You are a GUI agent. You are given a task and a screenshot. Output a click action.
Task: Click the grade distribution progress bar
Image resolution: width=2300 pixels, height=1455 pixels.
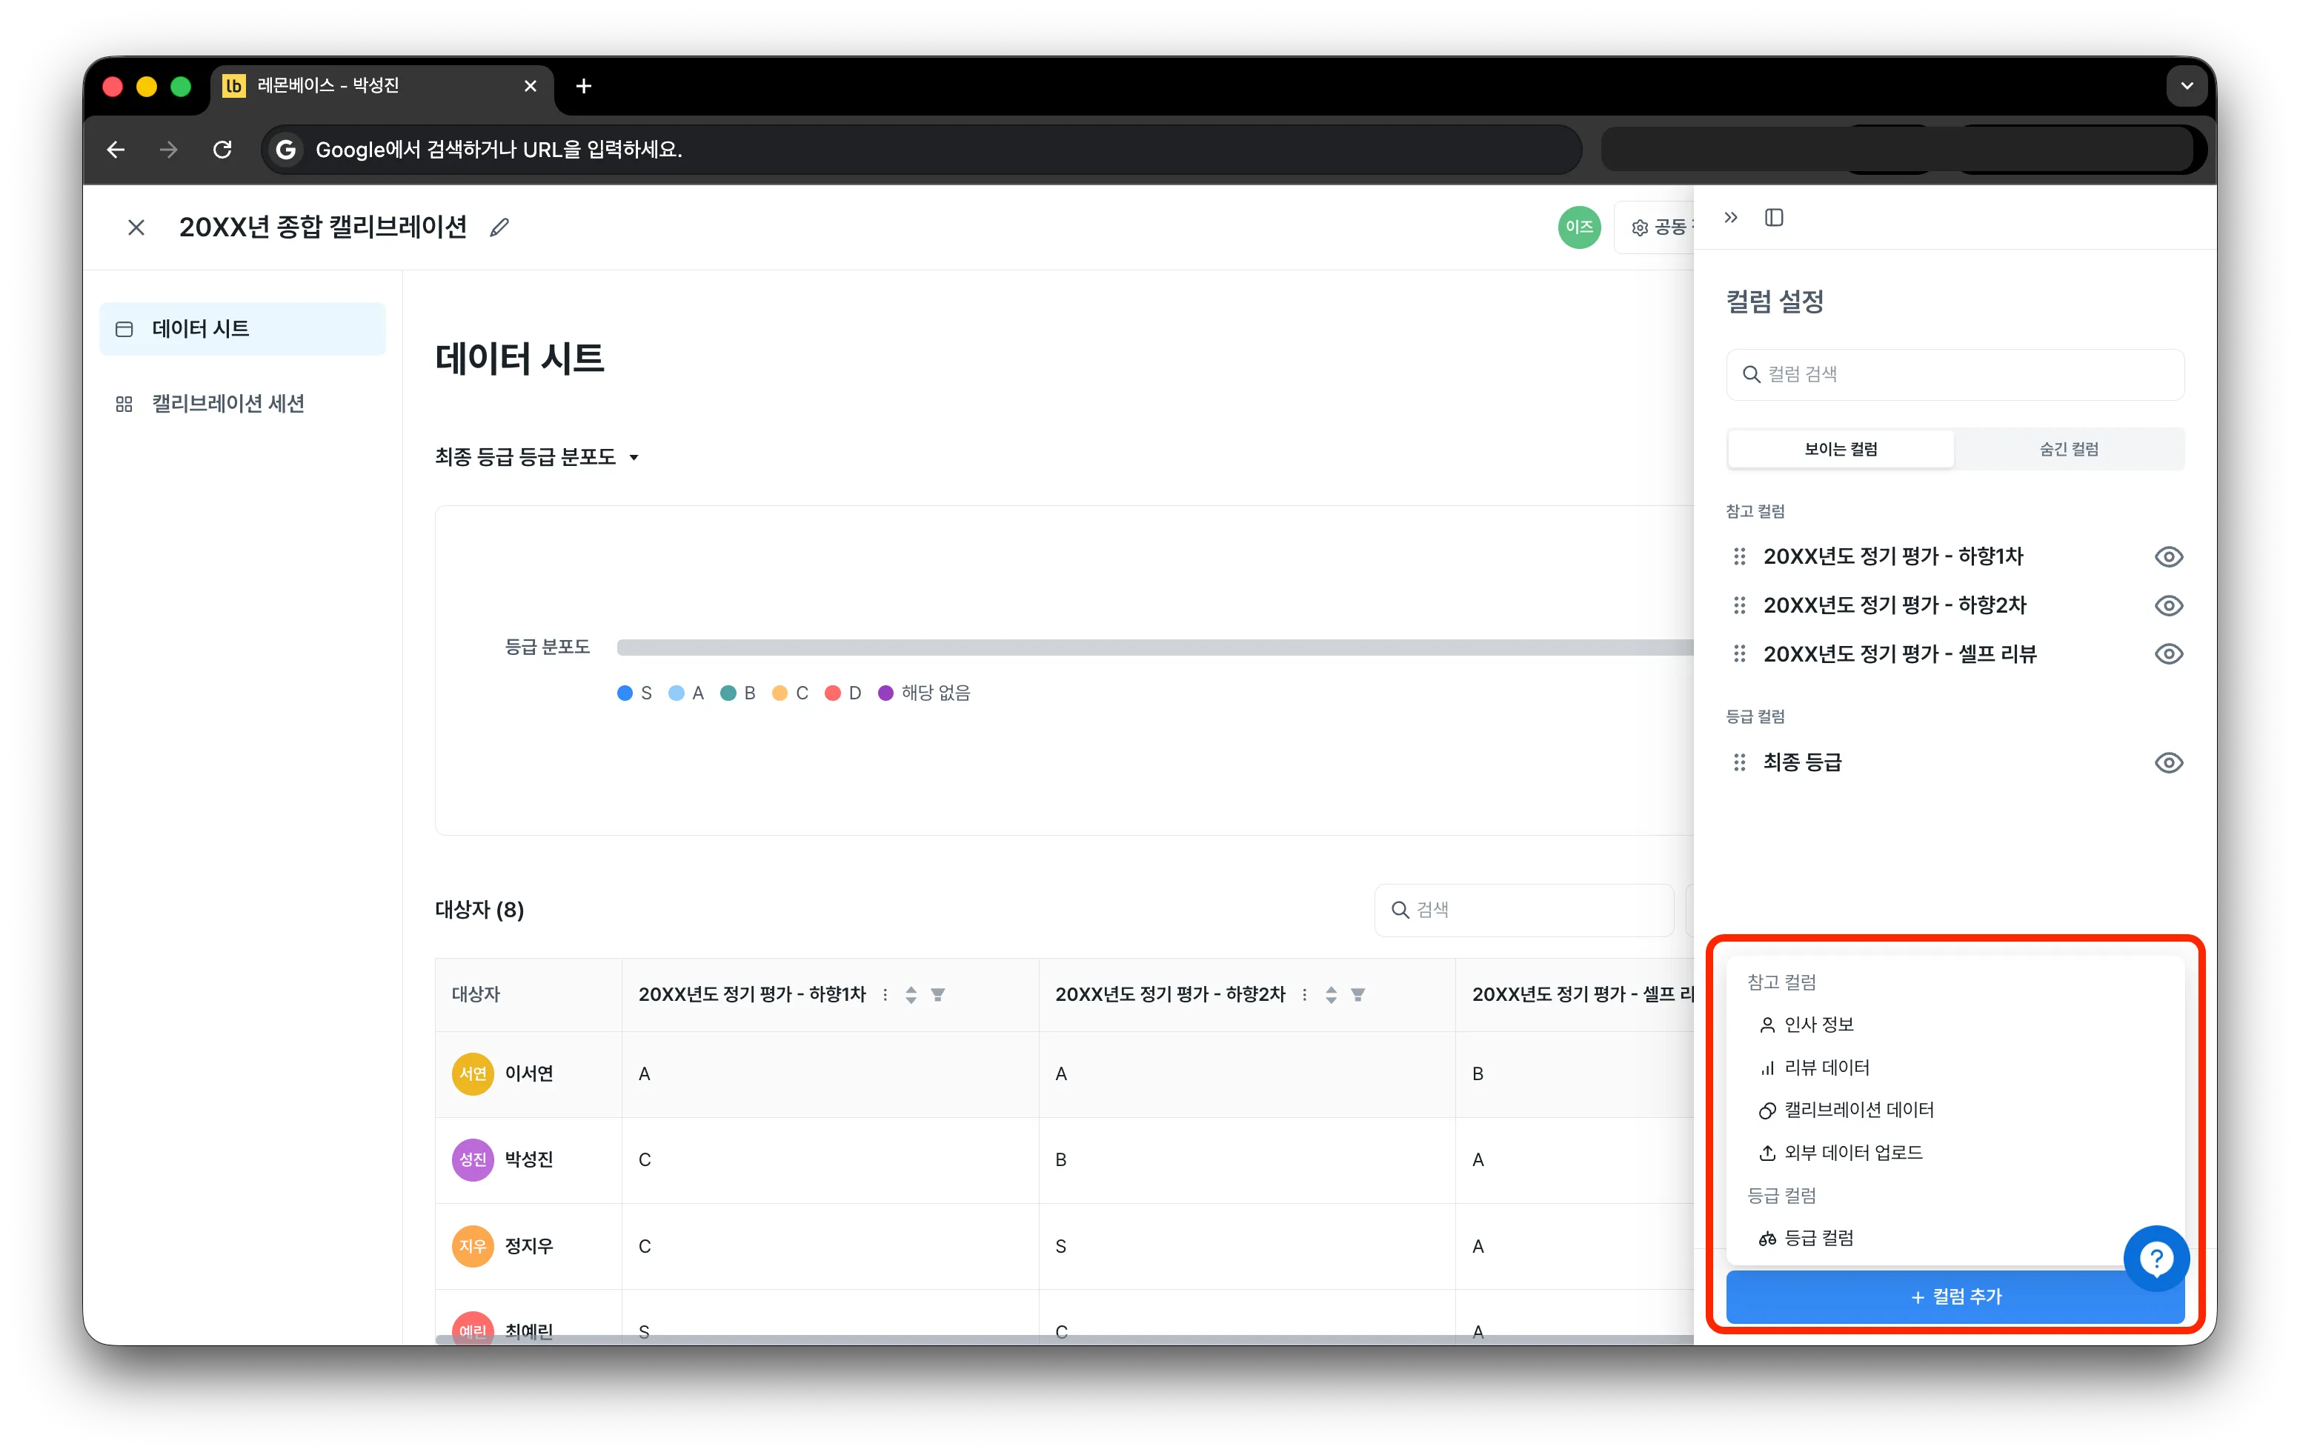tap(1154, 647)
